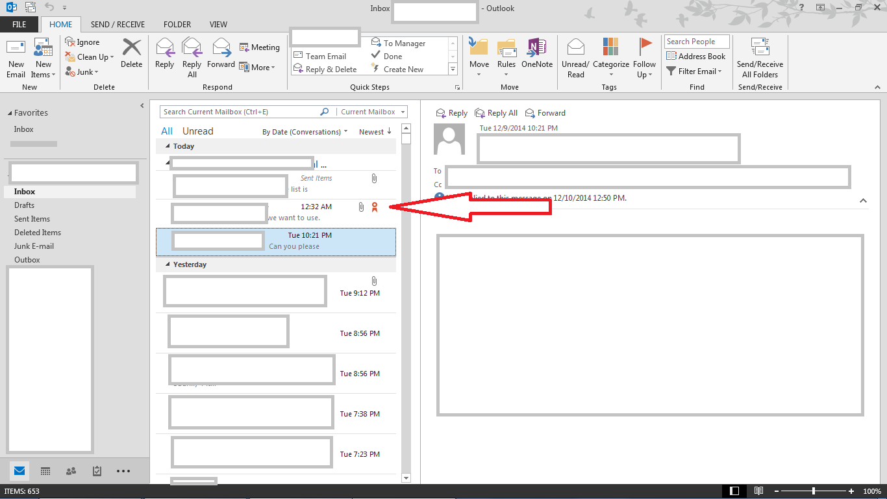Click the zoom slider handle

(814, 491)
